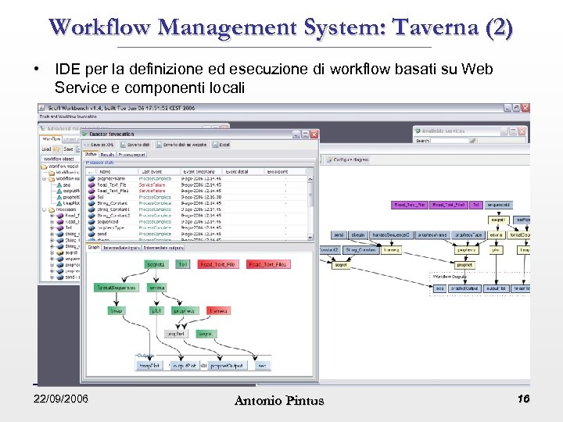Click the purple Tel node in workflow diagram
563x422 pixels.
click(475, 205)
